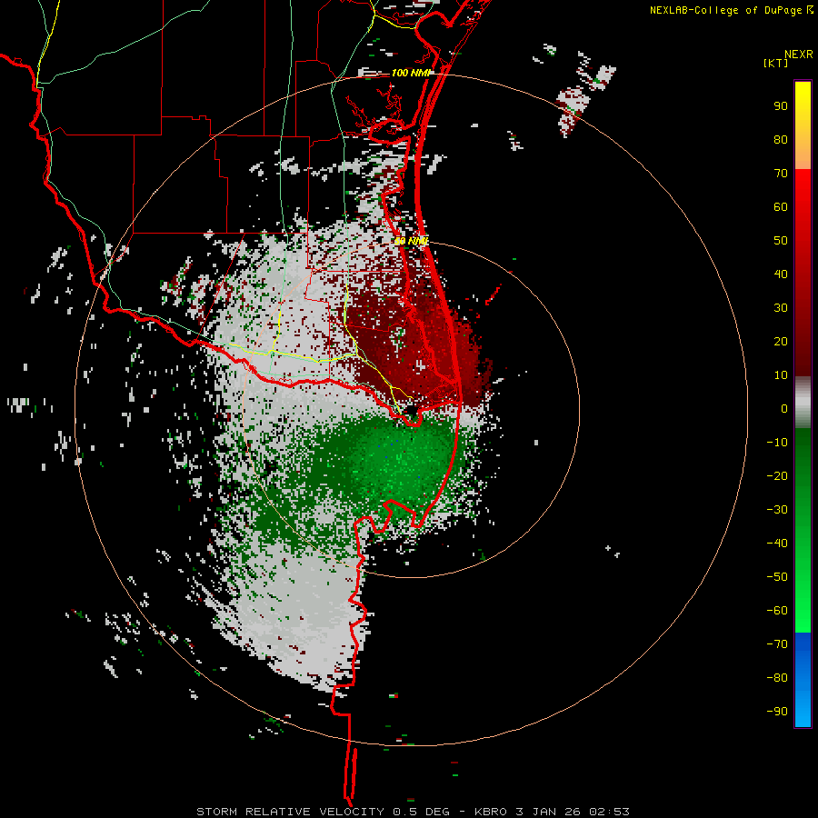
Task: Click the 100 NMI range ring label
Action: click(411, 73)
